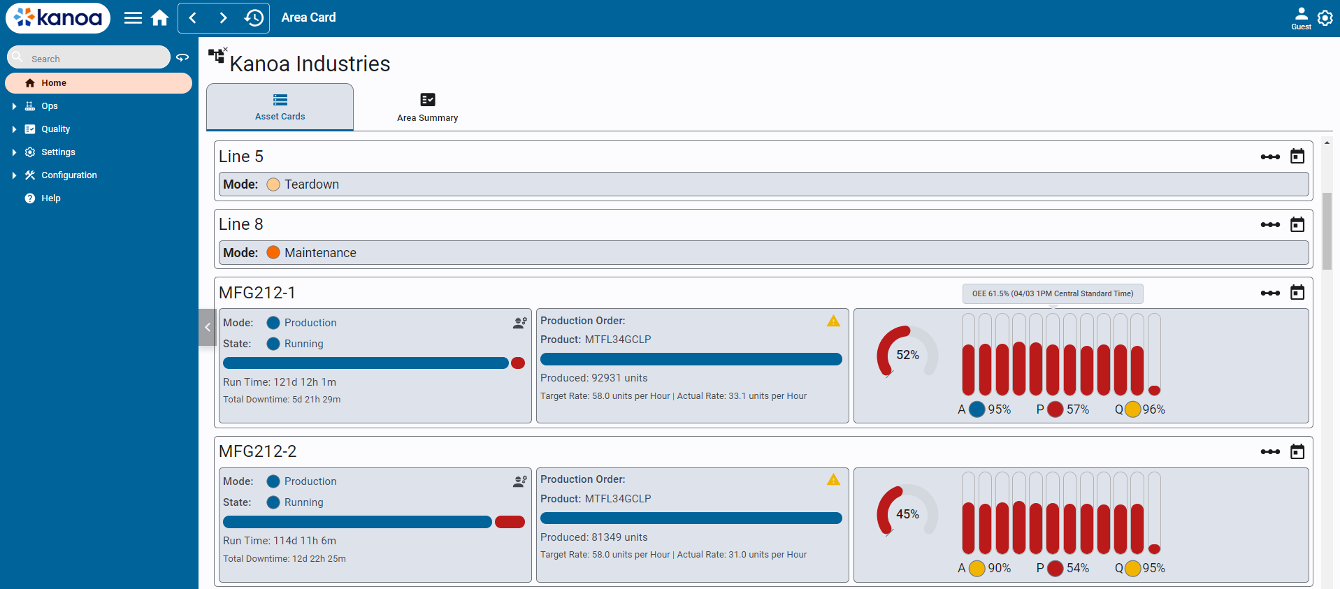Expand the Configuration tree node

[x=14, y=175]
